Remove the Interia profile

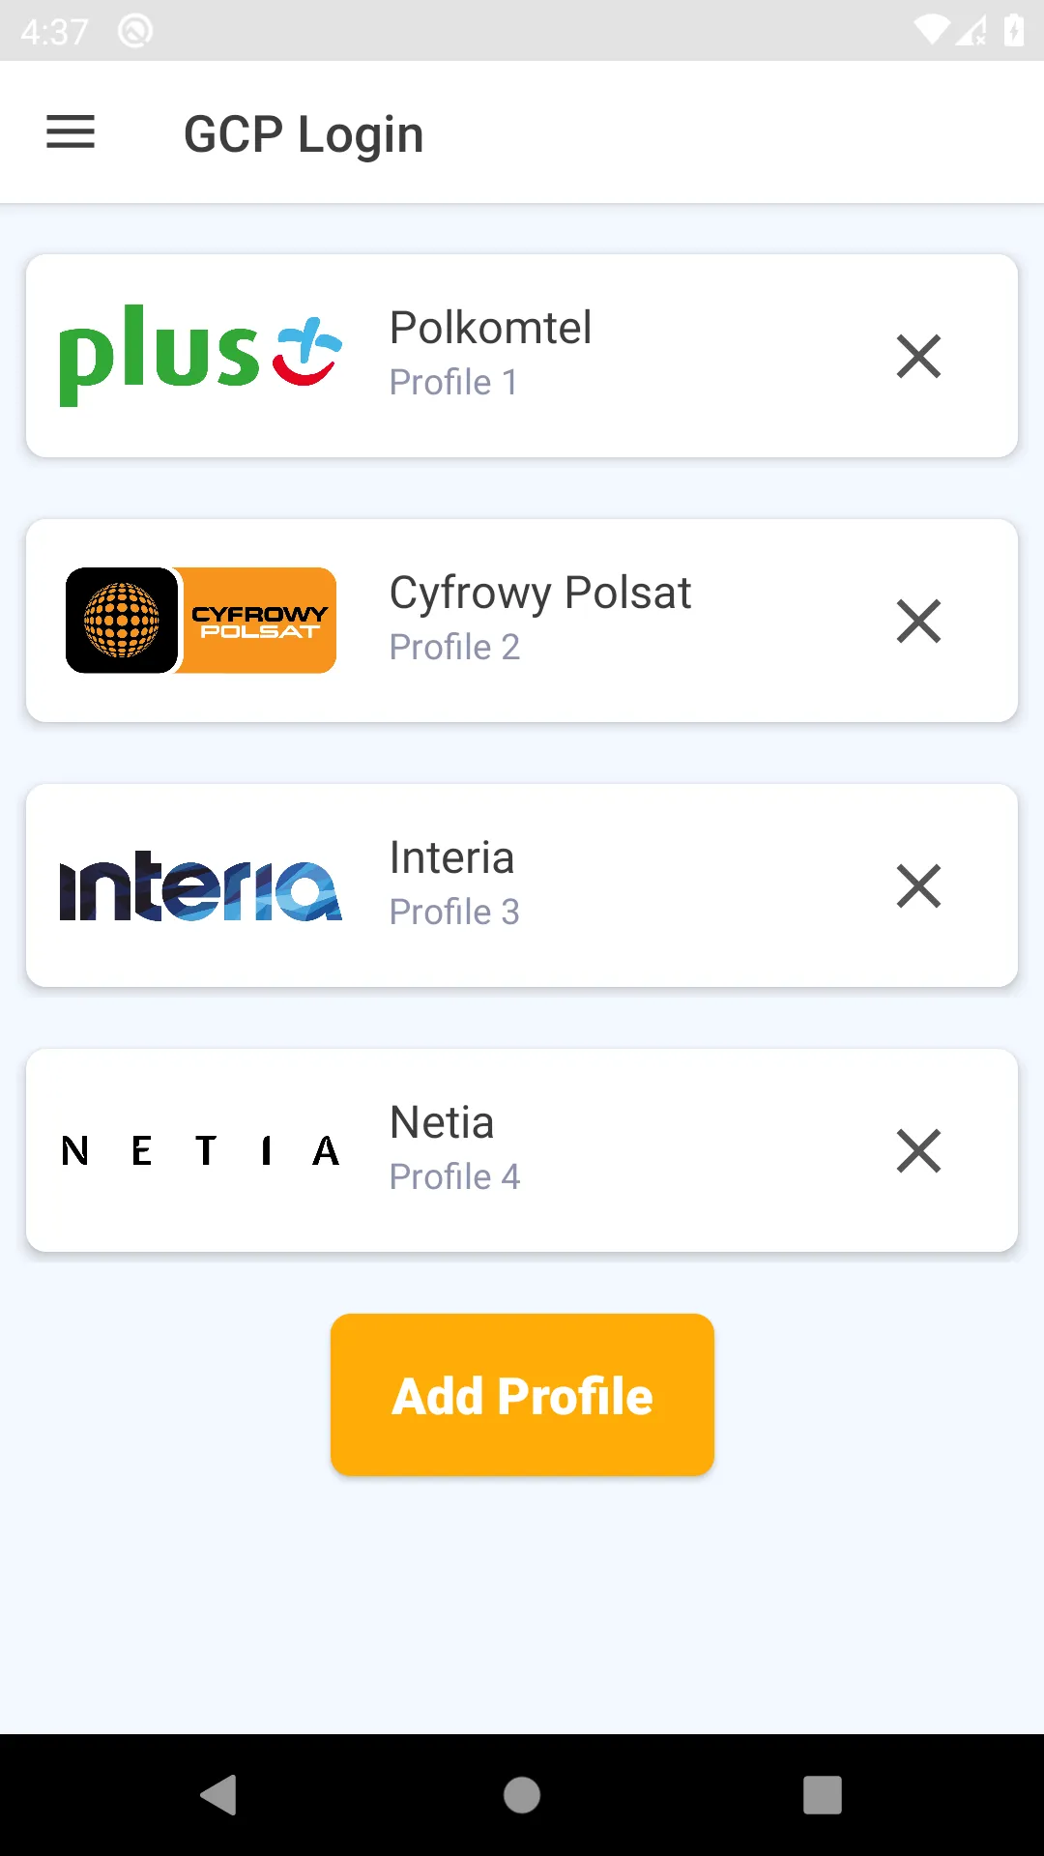[918, 885]
